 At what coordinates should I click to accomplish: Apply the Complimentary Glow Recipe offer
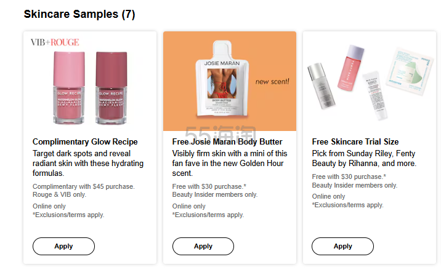click(x=63, y=246)
